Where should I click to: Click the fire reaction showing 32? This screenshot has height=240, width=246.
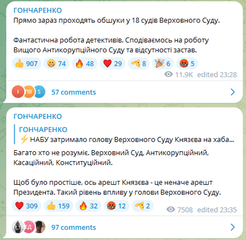coord(88,206)
